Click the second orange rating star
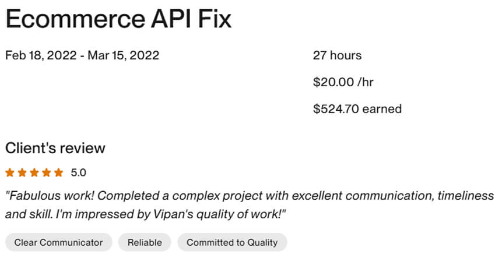502x258 pixels. [22, 172]
